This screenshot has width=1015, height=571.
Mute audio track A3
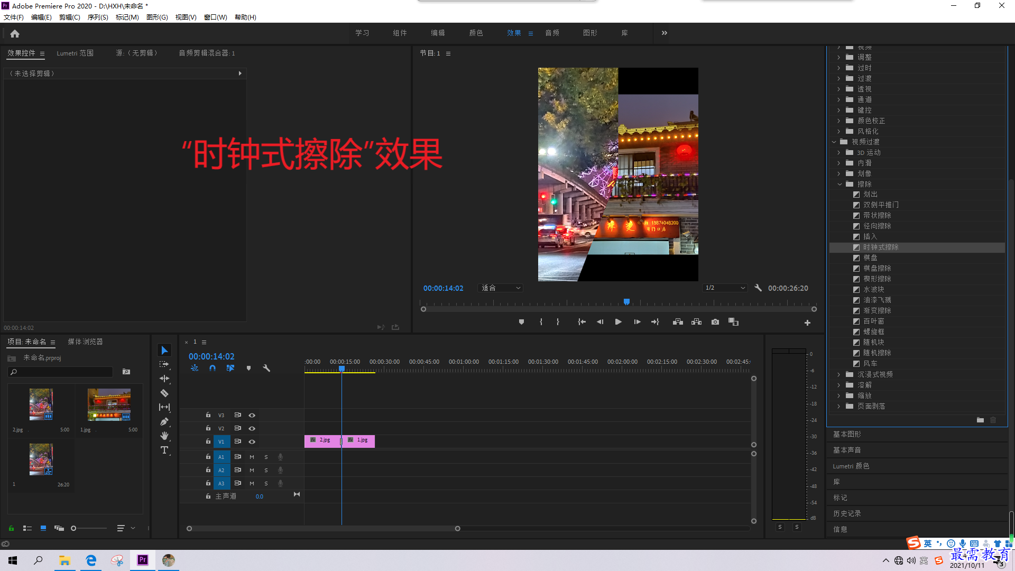(x=252, y=483)
